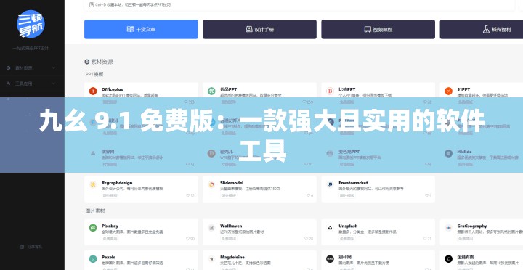
Task: Open the Officeplus red logo icon
Action: click(x=93, y=91)
